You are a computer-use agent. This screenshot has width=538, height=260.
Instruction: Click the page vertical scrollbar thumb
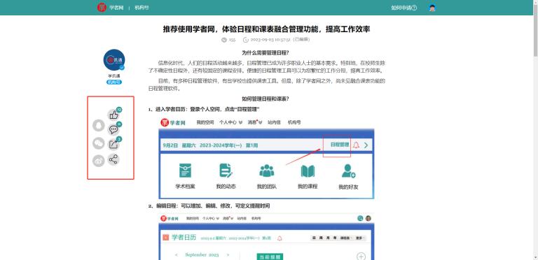tap(535, 31)
